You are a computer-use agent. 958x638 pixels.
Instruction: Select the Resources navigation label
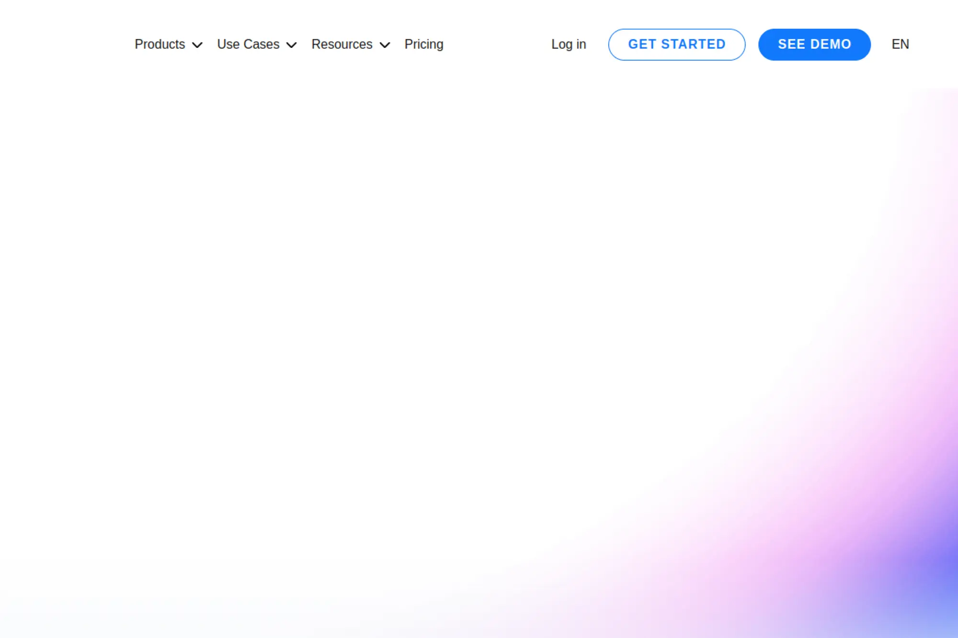(x=342, y=45)
